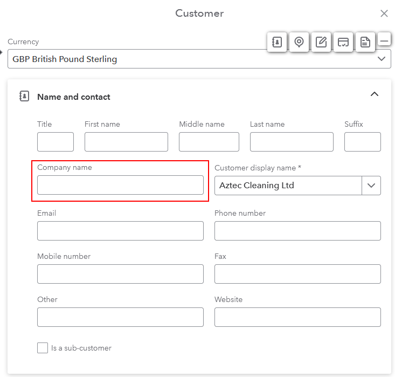395x377 pixels.
Task: Select the Mobile number field
Action: pos(120,274)
